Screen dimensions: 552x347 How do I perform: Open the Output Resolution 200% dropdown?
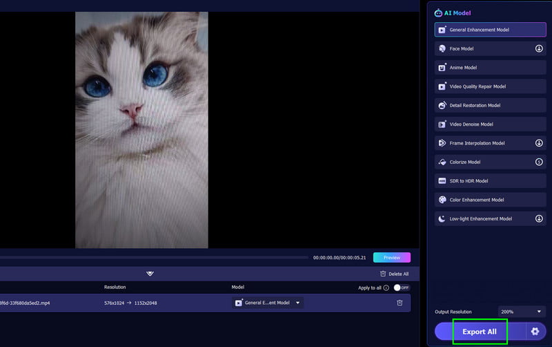pos(521,312)
